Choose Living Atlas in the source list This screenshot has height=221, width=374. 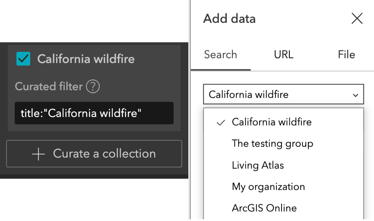[x=258, y=165]
